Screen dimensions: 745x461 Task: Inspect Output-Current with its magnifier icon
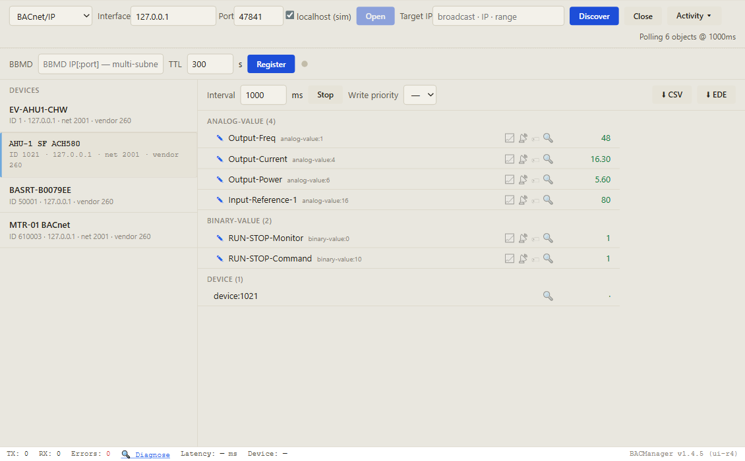click(x=548, y=159)
